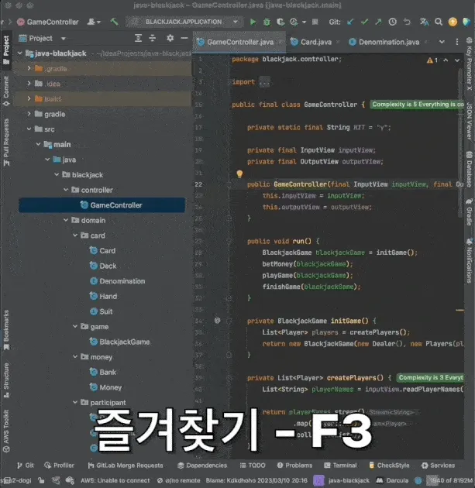This screenshot has width=475, height=488.
Task: Toggle the Bookmarks sidebar tab
Action: coord(6,329)
